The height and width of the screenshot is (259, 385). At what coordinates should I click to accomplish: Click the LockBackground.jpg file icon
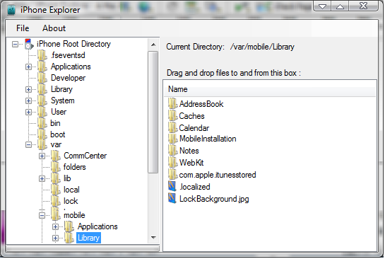[172, 198]
